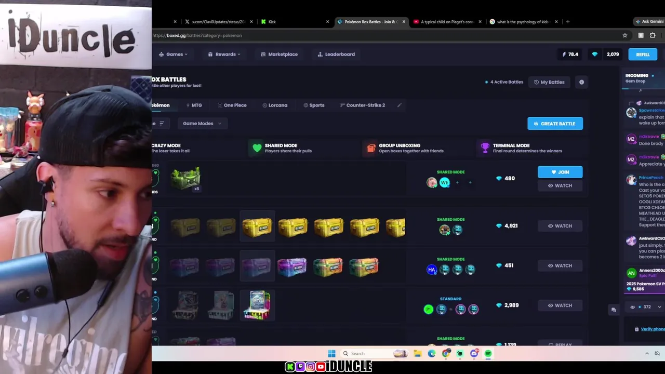The width and height of the screenshot is (665, 374).
Task: Switch to the Lorcana tab
Action: click(x=275, y=105)
